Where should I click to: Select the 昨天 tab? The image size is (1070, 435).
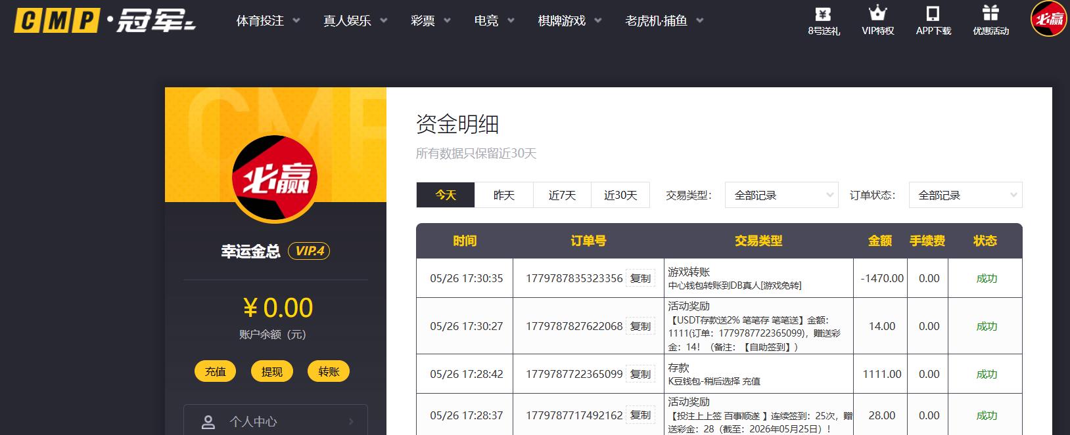click(x=504, y=195)
